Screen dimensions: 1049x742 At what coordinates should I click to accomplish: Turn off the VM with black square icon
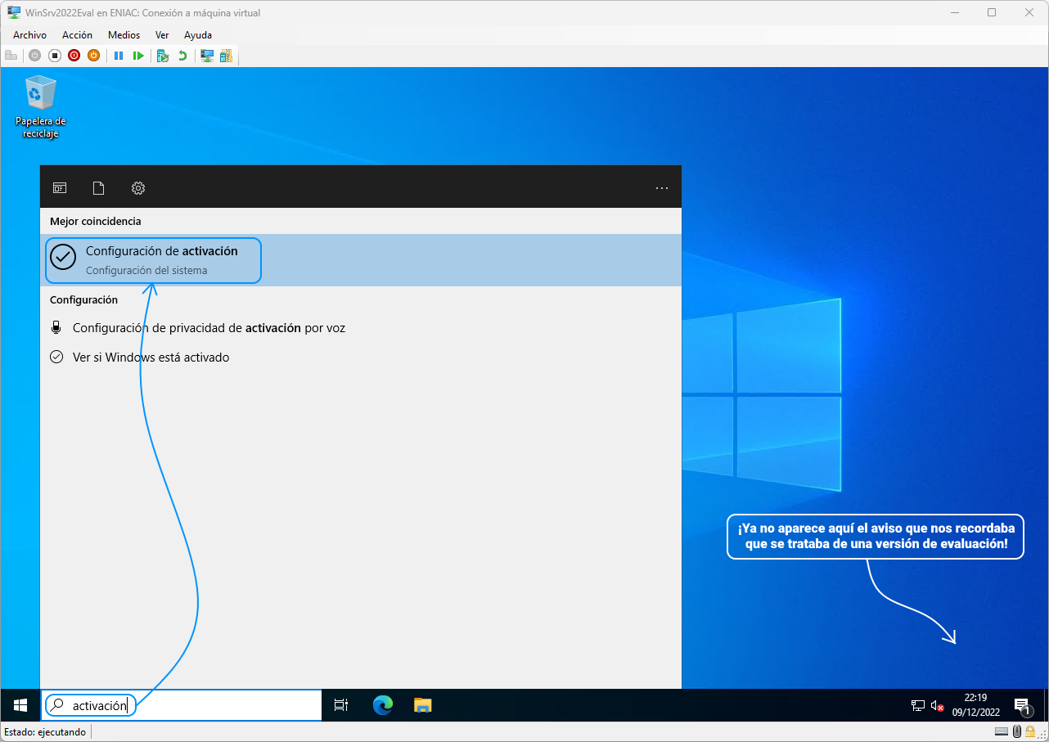point(54,56)
